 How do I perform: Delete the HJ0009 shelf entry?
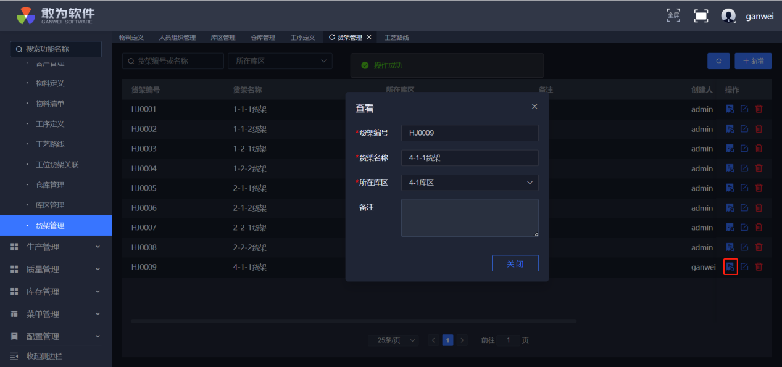(x=759, y=267)
